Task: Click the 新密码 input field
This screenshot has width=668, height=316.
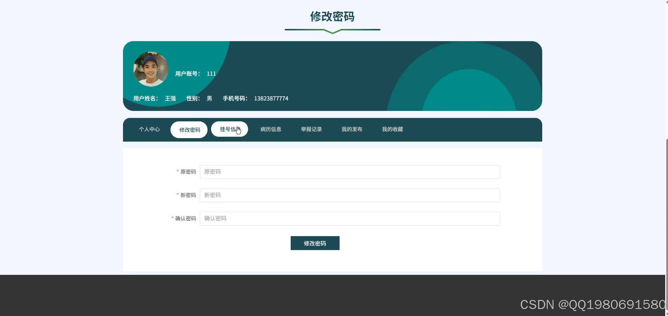Action: click(x=349, y=195)
